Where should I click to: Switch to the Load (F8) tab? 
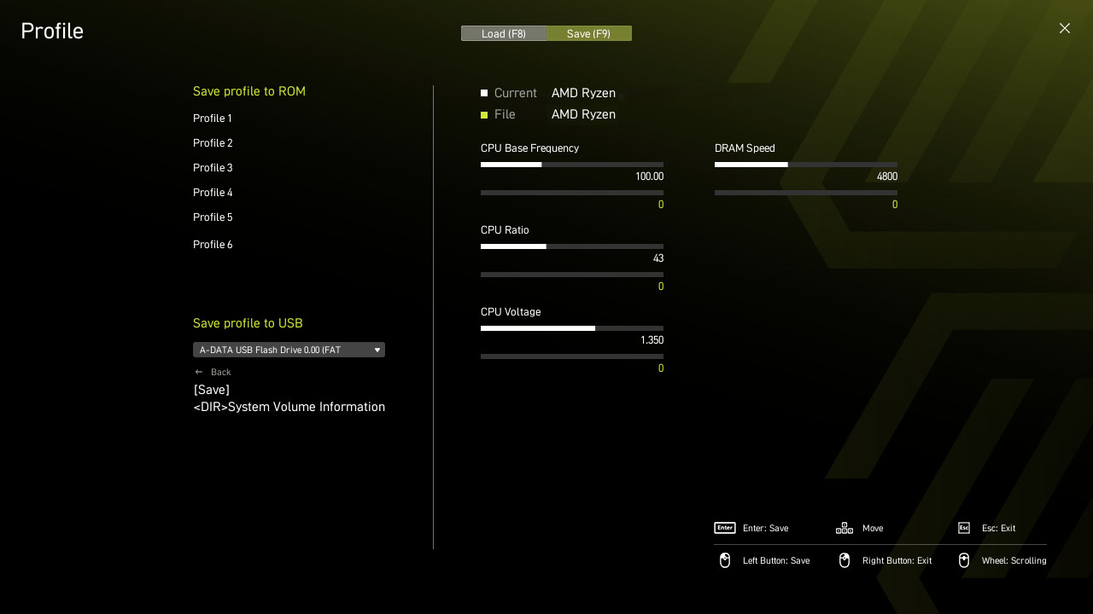[504, 33]
